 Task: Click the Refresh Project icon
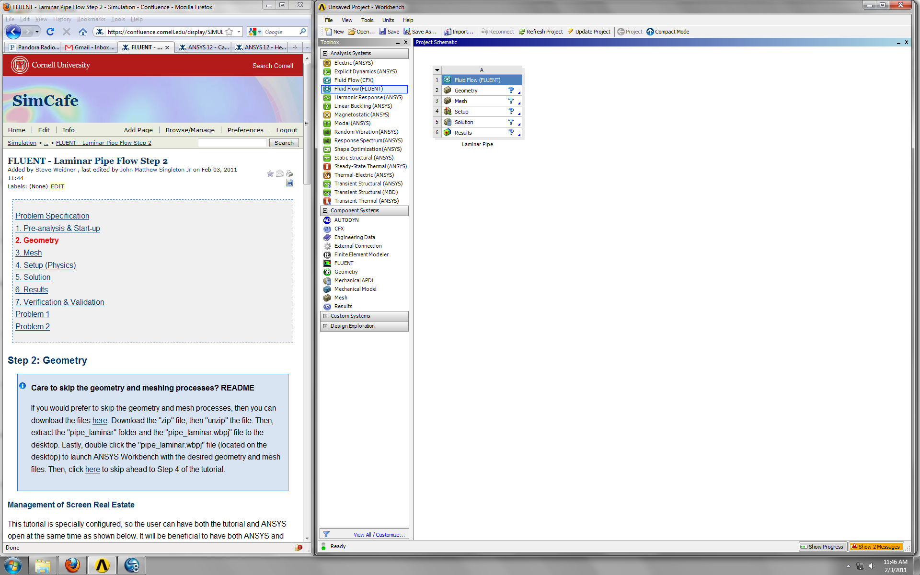(x=522, y=32)
